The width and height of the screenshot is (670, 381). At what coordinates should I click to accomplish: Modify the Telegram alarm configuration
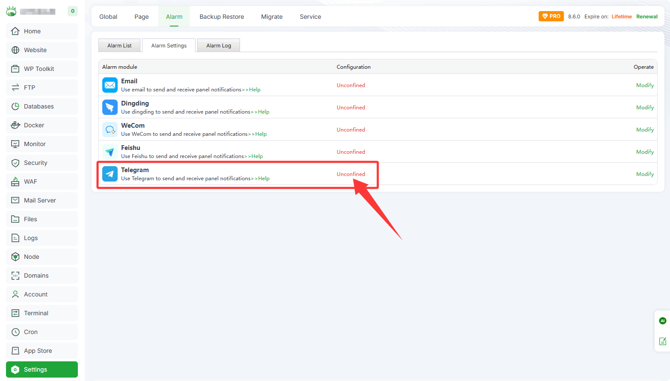[x=645, y=174]
